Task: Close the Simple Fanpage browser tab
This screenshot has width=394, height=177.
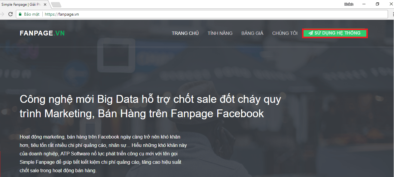Action: tap(45, 5)
